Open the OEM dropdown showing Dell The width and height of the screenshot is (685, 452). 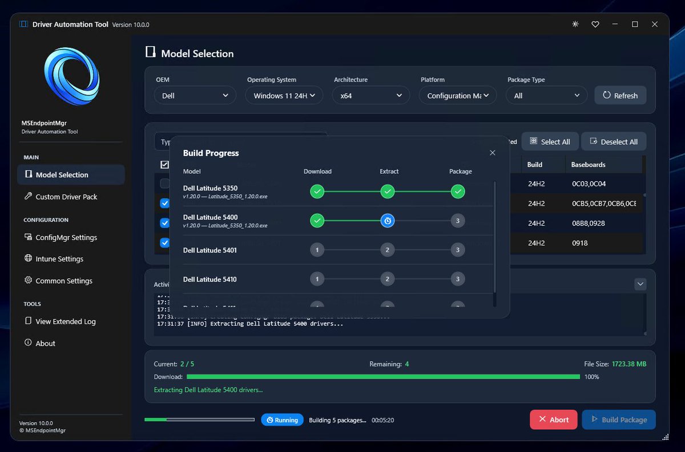coord(195,95)
